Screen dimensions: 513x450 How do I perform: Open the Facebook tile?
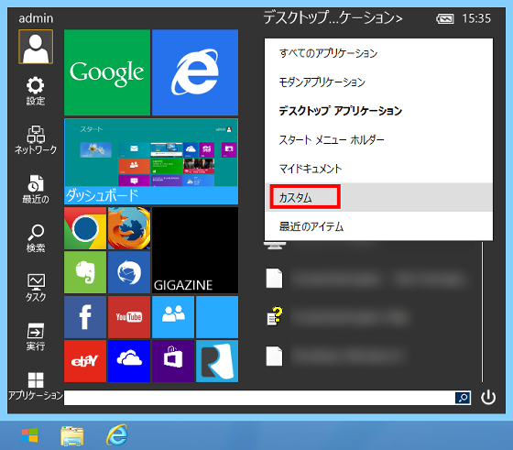85,317
